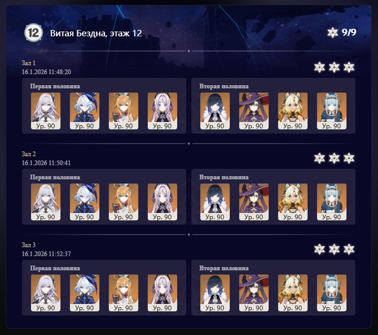Open dark blue-haired character in Зал 2 second half
The width and height of the screenshot is (378, 335).
[215, 202]
